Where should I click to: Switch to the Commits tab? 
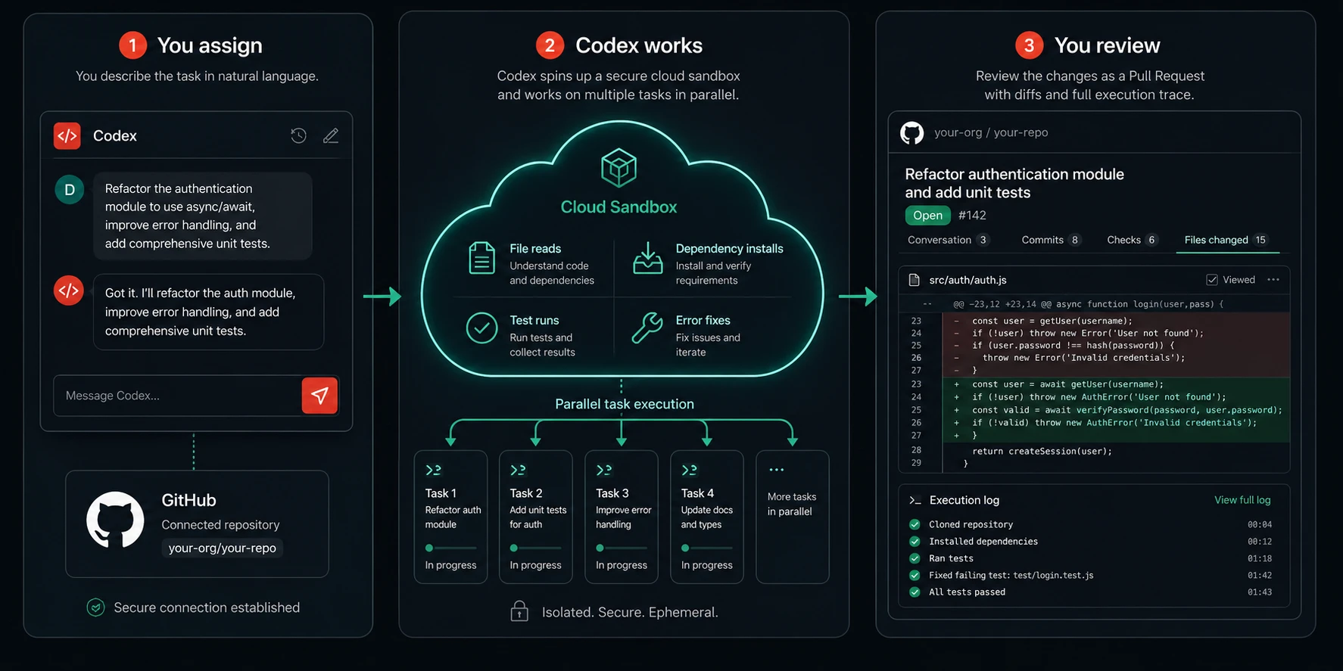click(1052, 240)
